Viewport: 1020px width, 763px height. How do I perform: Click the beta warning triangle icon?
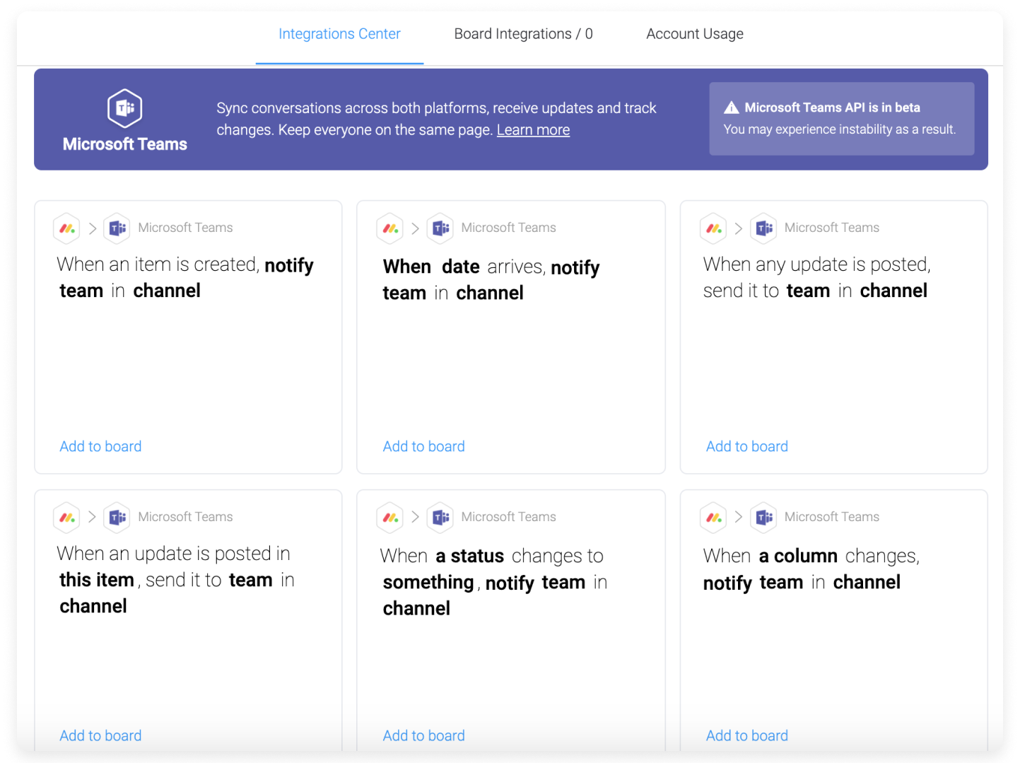click(x=732, y=107)
